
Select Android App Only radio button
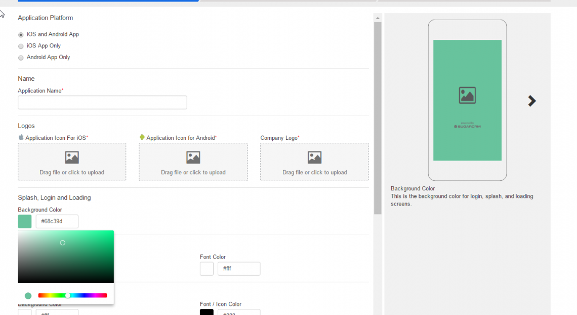[21, 58]
